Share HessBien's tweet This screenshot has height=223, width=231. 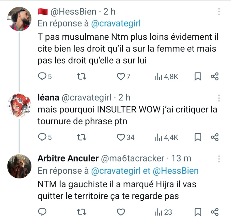click(215, 77)
